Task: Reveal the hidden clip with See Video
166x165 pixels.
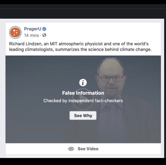Action: point(83,149)
